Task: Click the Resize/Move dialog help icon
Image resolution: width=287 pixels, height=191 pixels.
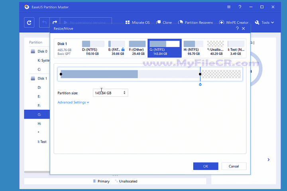Action: (237, 29)
